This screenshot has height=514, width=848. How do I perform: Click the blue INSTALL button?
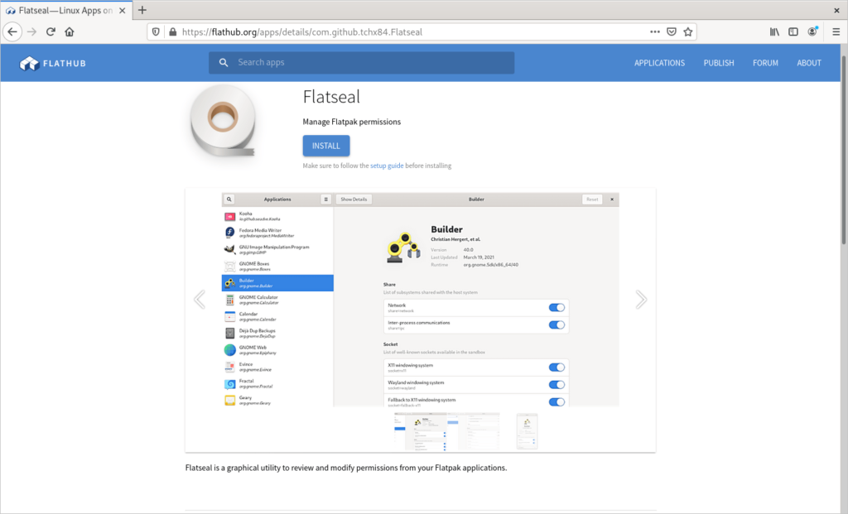326,146
